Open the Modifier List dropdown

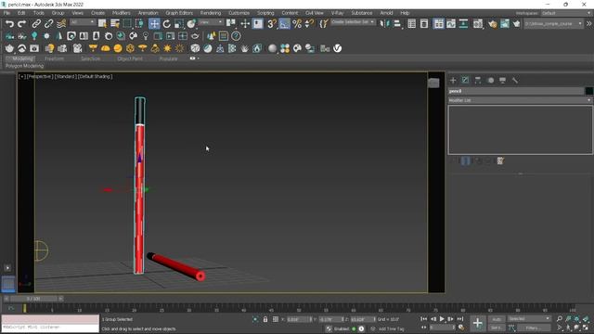point(520,100)
